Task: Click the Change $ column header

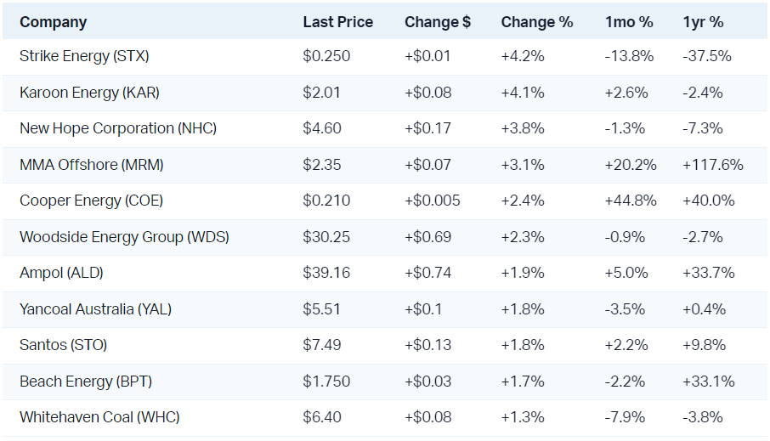Action: point(437,22)
